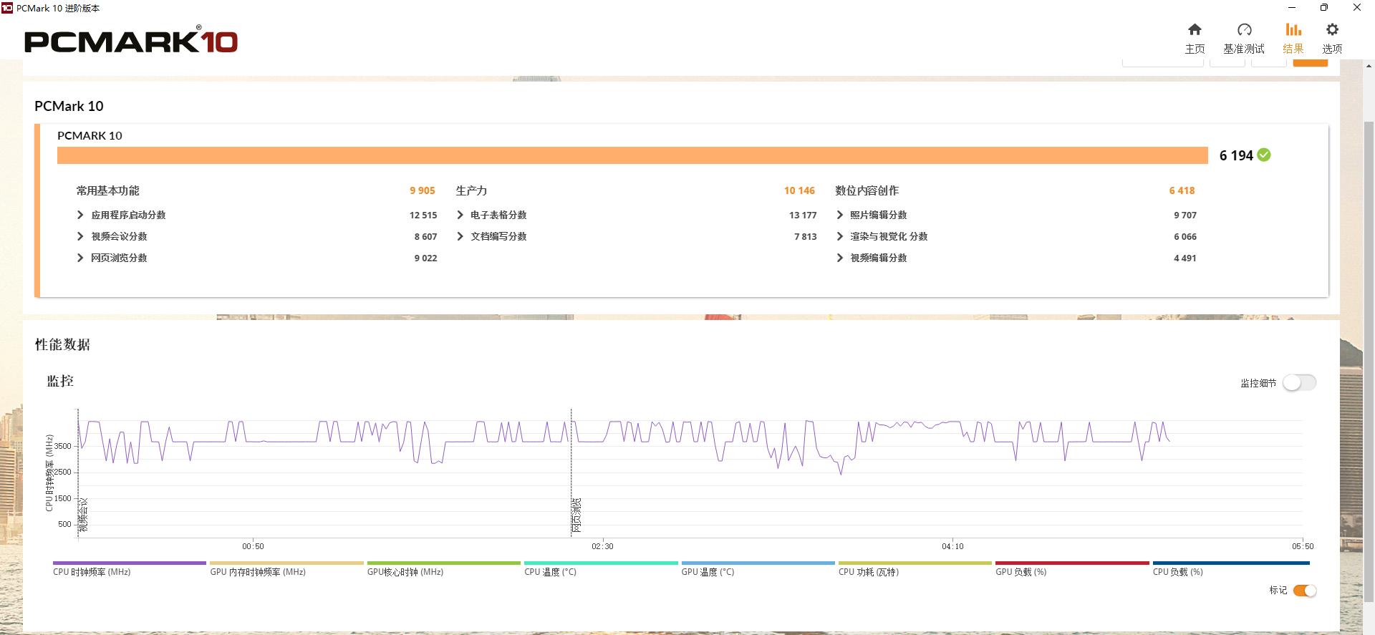Image resolution: width=1375 pixels, height=635 pixels.
Task: Enable the 监控细节 toggle
Action: pyautogui.click(x=1299, y=383)
